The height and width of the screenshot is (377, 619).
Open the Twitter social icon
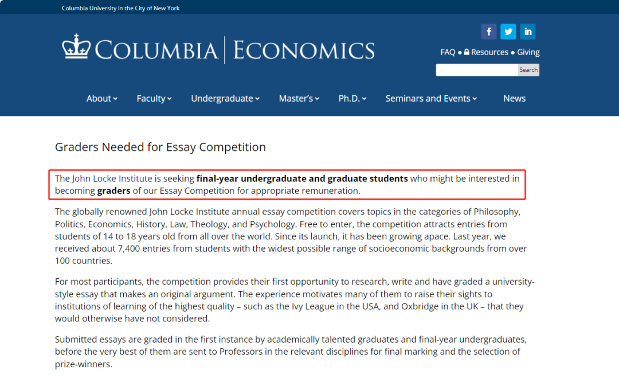click(508, 32)
